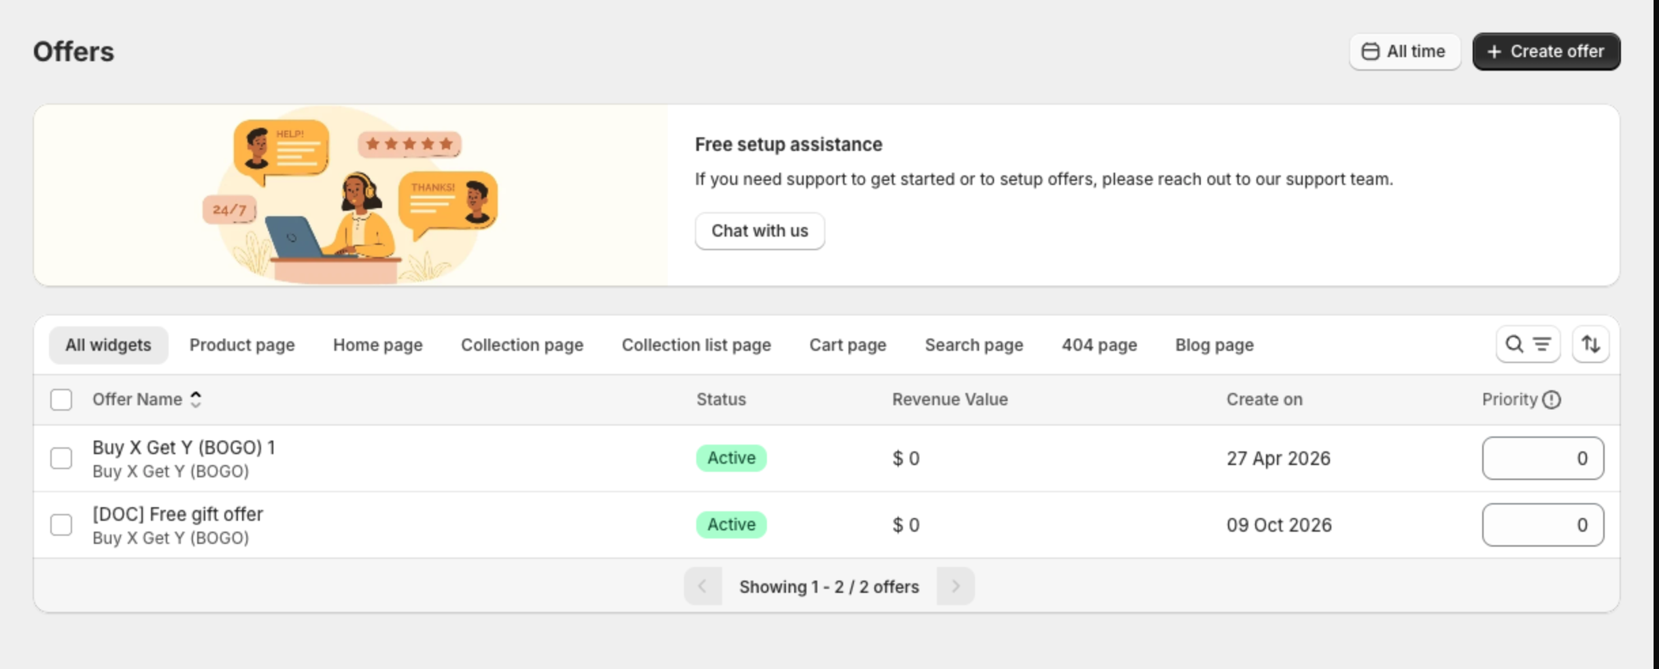Click the Showing 1 - 2 / 2 offers text
Screen dimensions: 1659x669
click(829, 587)
